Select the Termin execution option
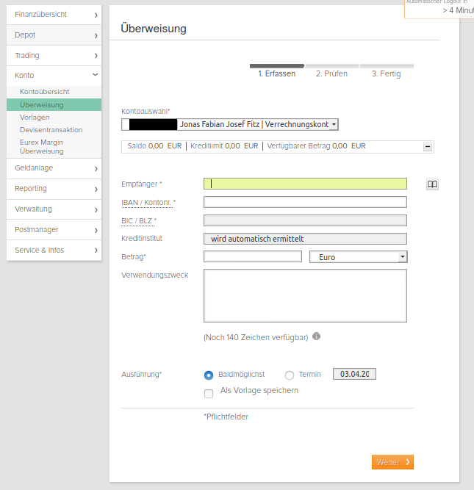This screenshot has width=474, height=490. click(289, 375)
